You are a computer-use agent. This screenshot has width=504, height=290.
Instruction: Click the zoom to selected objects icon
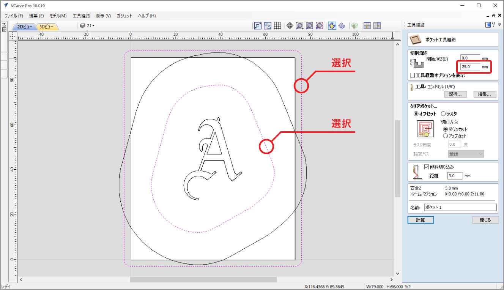click(x=320, y=26)
